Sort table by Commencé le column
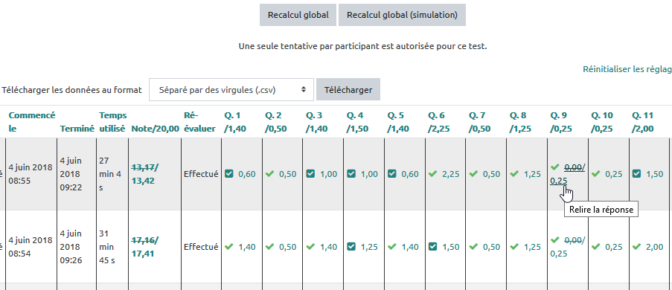 click(x=32, y=122)
